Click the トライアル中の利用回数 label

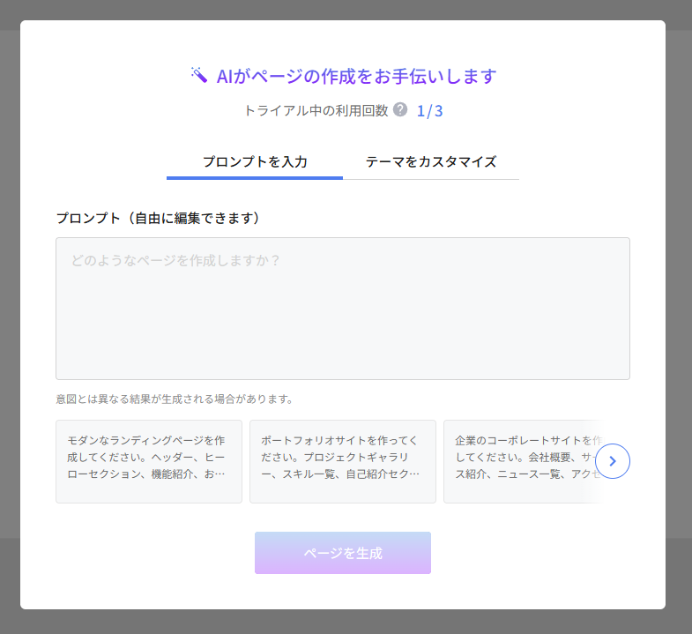(x=316, y=111)
